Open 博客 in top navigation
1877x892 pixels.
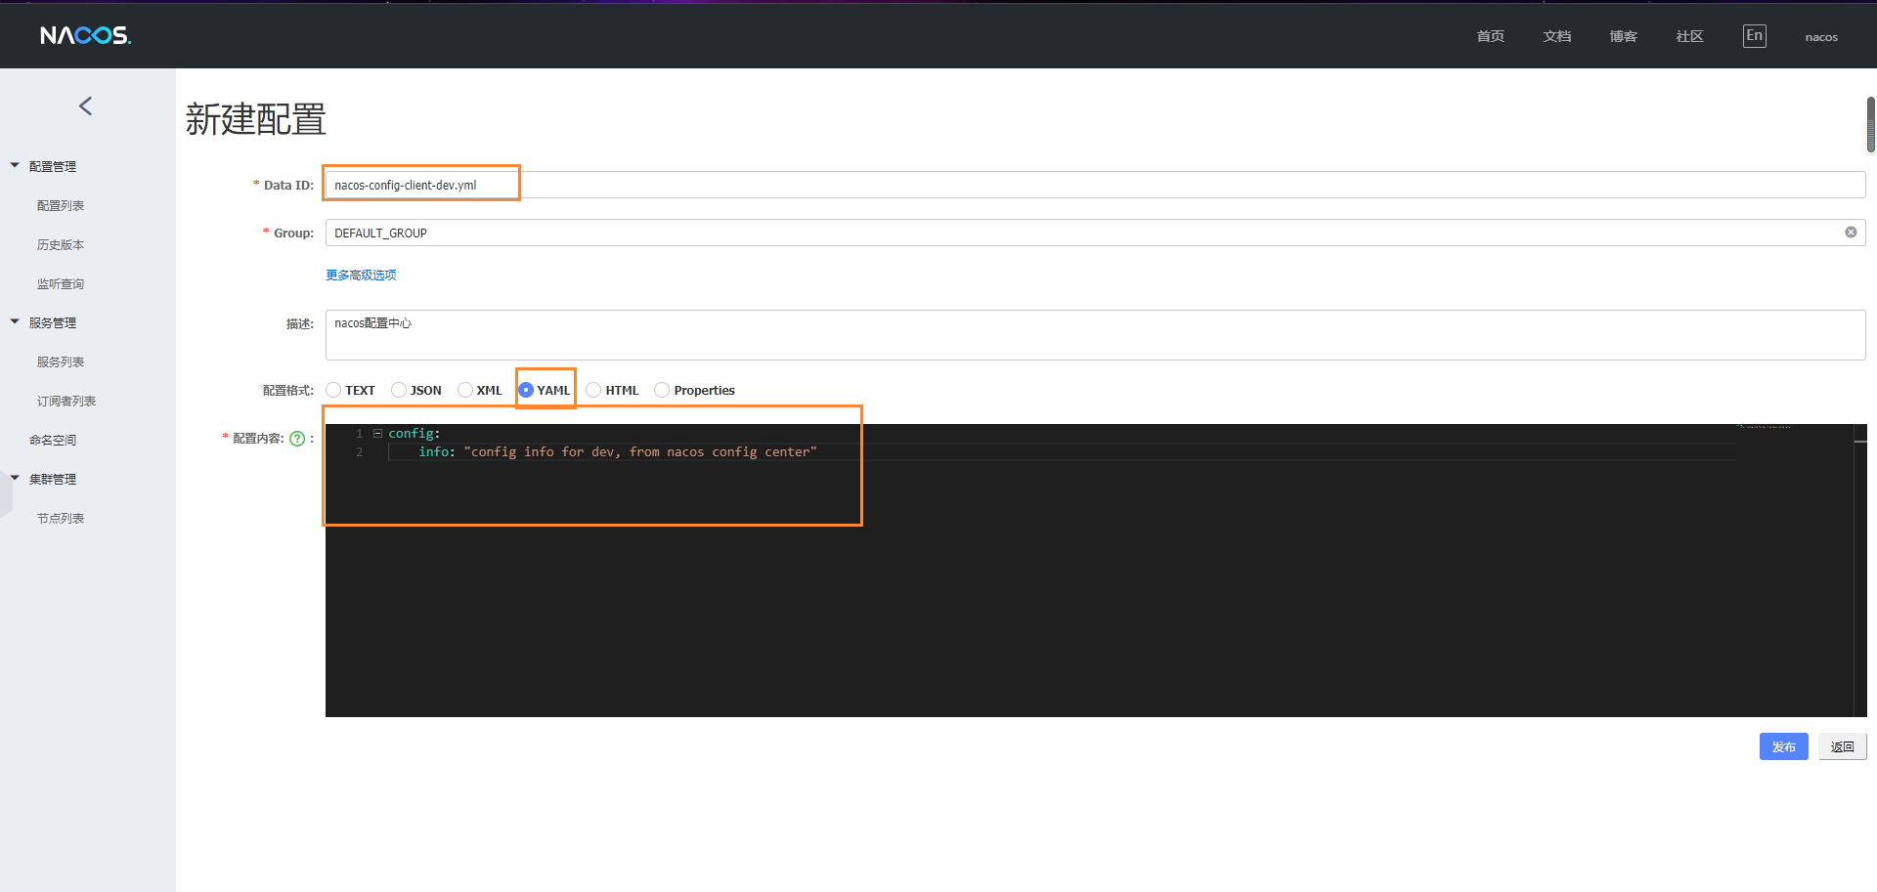tap(1623, 36)
